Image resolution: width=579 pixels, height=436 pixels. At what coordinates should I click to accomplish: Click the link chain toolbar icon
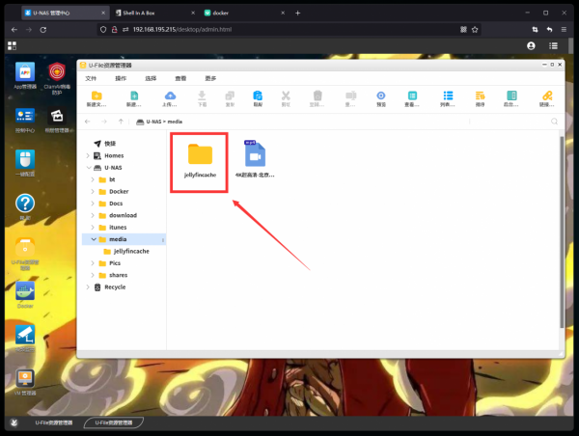pos(547,96)
